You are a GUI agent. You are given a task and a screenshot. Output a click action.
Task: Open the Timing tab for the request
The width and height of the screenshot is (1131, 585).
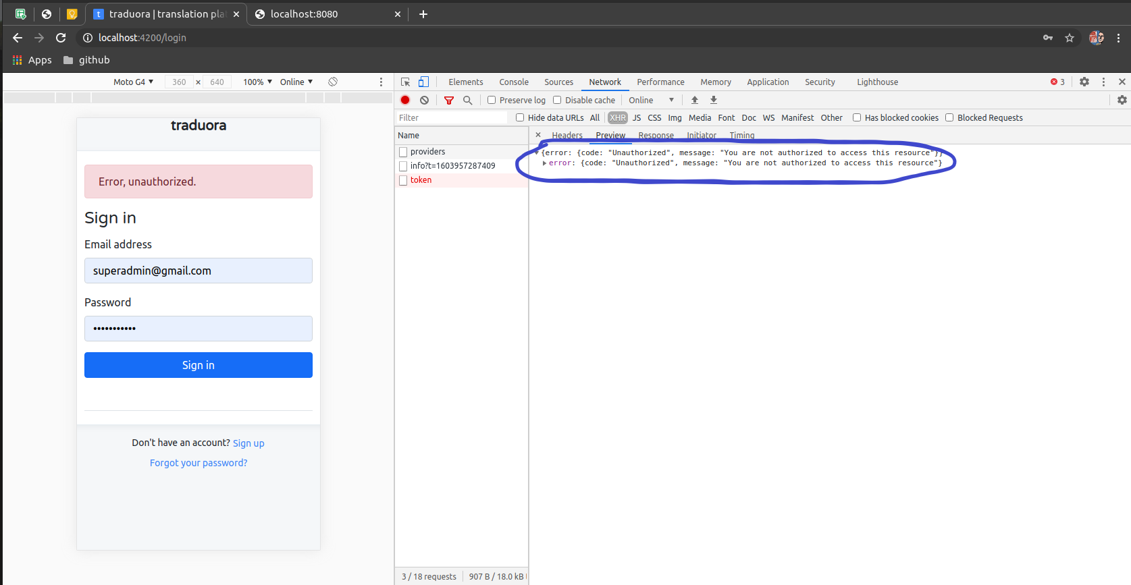coord(742,136)
